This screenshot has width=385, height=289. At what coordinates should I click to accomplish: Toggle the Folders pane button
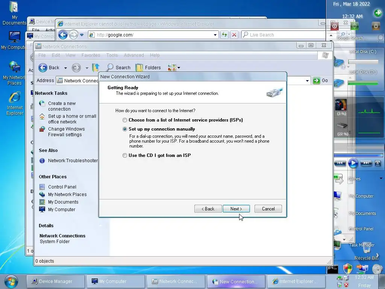148,68
